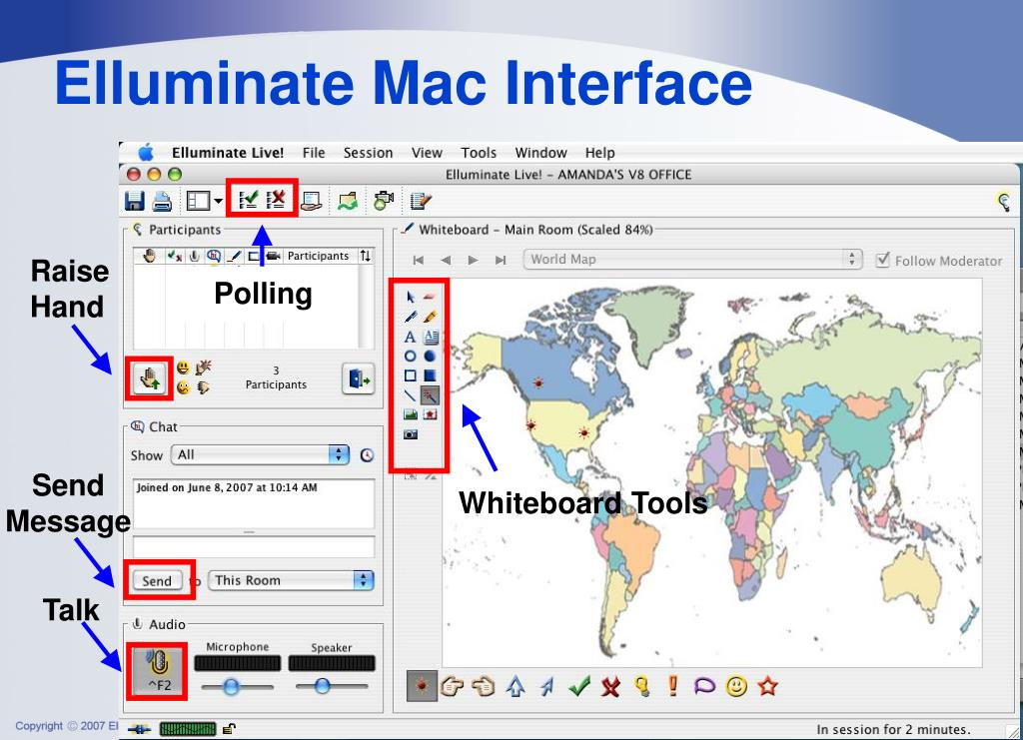Click the screen capture camera tool
Image resolution: width=1023 pixels, height=740 pixels.
click(x=410, y=434)
